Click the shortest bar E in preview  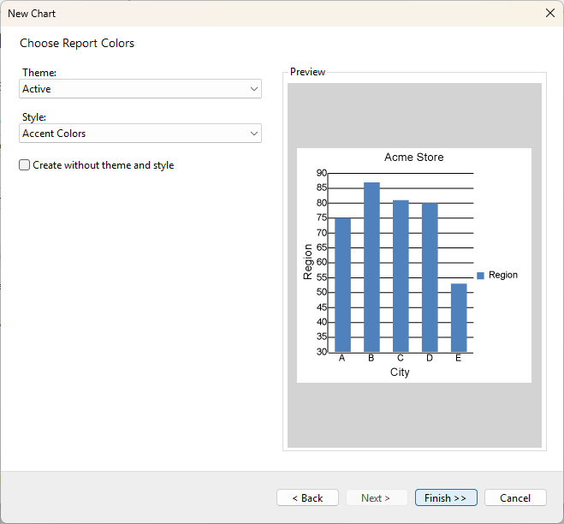[459, 318]
